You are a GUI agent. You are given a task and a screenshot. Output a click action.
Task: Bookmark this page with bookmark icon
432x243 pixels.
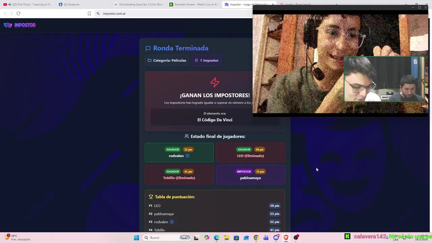pos(89,13)
